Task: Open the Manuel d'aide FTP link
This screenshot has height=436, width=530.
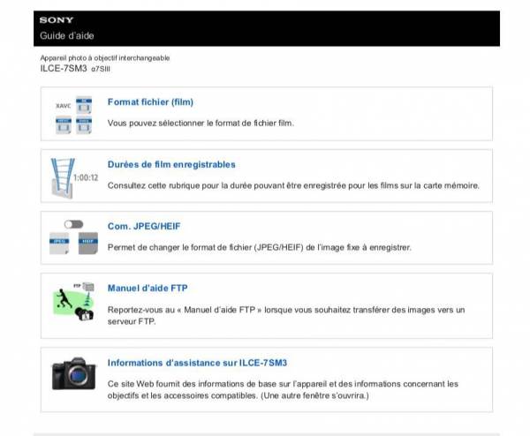Action: coord(148,288)
